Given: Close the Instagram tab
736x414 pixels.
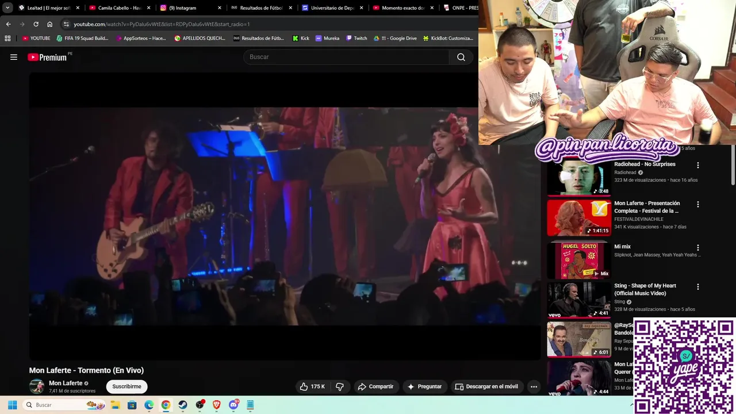Looking at the screenshot, I should tap(219, 8).
